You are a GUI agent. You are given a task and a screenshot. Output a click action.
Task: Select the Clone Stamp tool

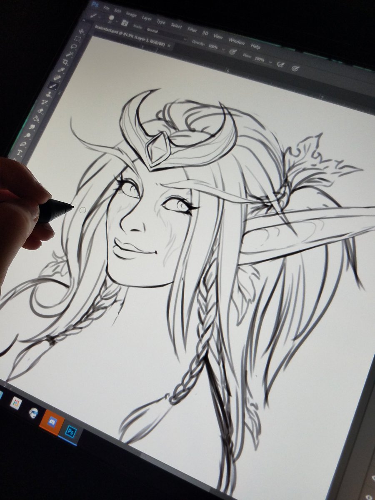point(49,94)
